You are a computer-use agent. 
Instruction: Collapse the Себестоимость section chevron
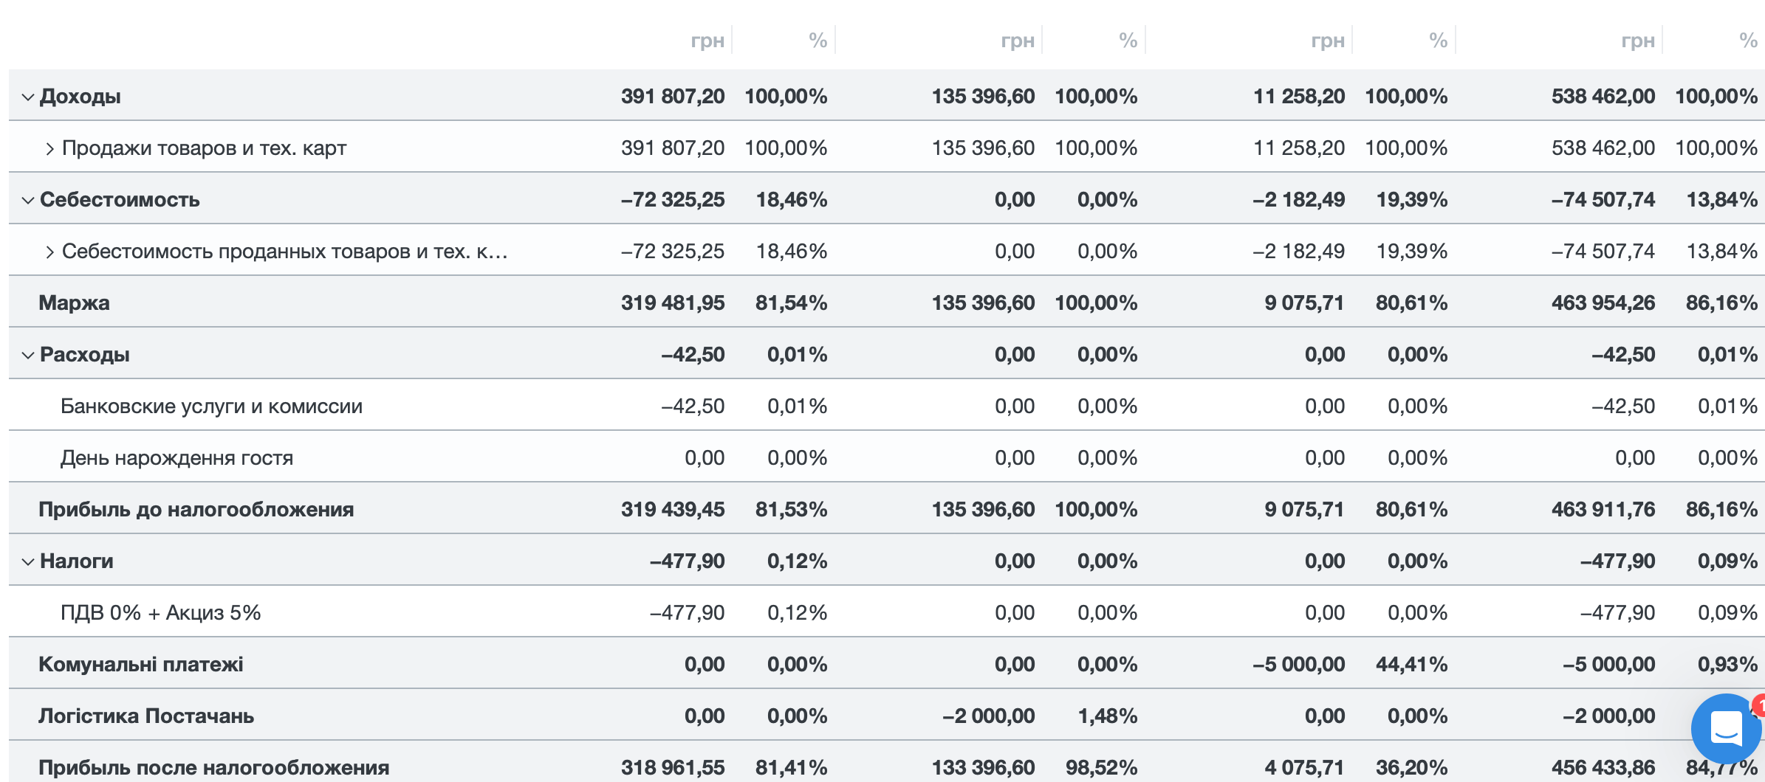pyautogui.click(x=28, y=200)
